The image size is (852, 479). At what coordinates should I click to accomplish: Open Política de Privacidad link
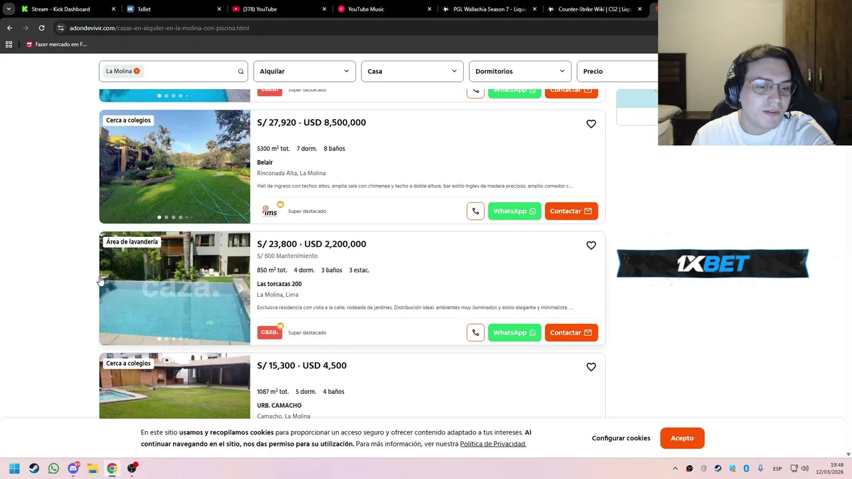tap(493, 444)
